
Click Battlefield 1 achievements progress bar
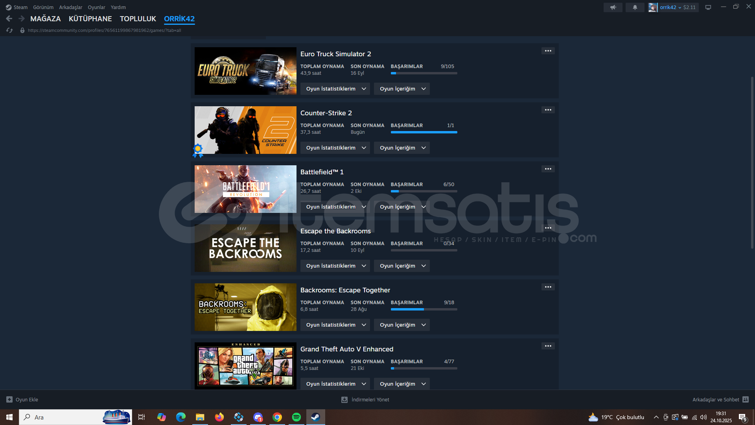click(x=424, y=191)
